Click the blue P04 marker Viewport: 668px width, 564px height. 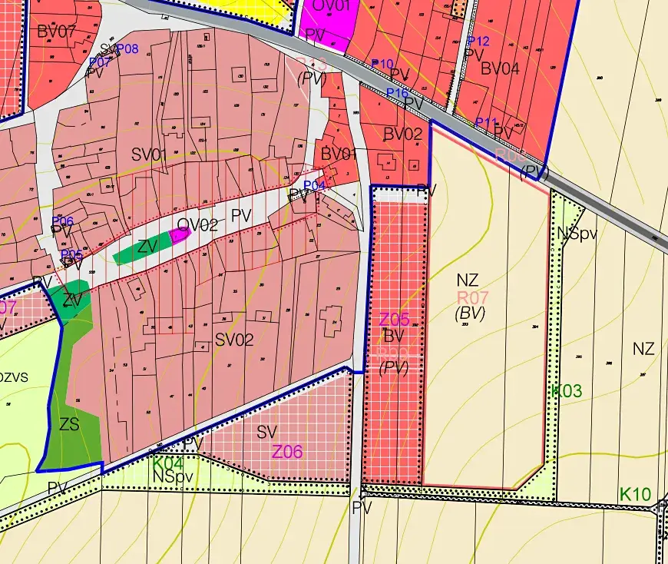click(315, 185)
